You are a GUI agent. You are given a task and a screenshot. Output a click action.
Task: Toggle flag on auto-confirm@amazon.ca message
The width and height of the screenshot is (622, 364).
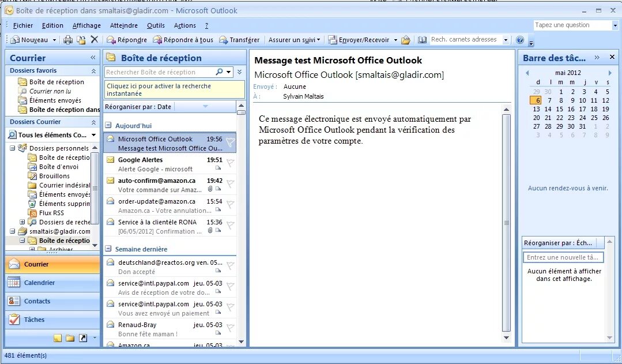tap(230, 183)
